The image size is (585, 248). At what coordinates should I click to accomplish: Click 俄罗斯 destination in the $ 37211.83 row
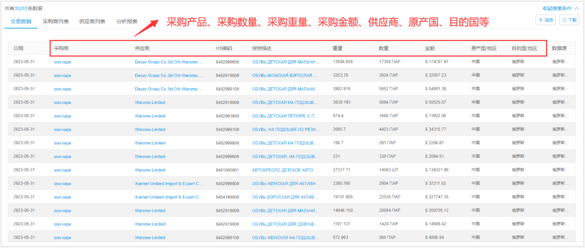coord(518,183)
